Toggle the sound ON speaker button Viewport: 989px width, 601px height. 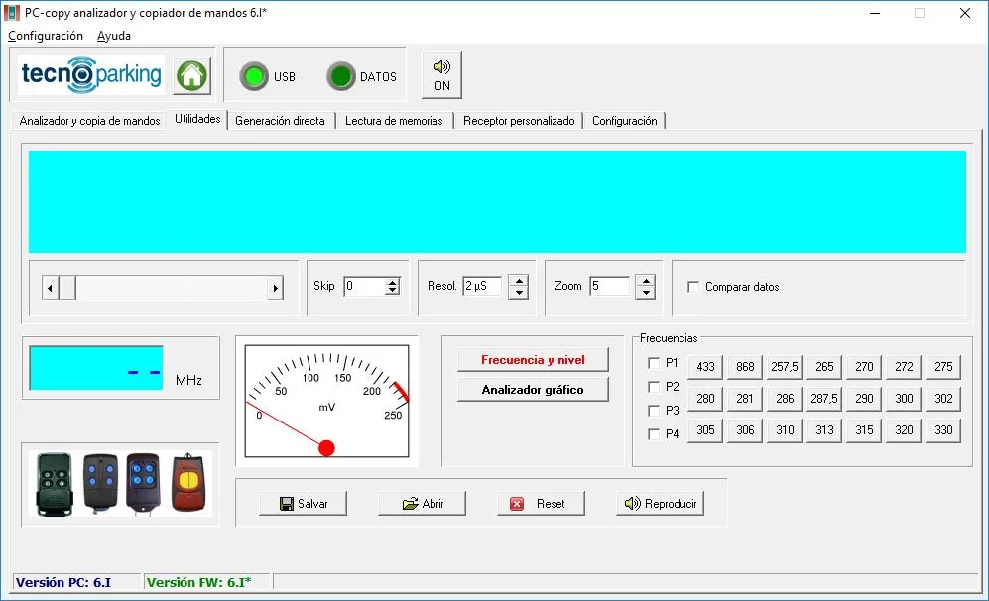pyautogui.click(x=442, y=75)
